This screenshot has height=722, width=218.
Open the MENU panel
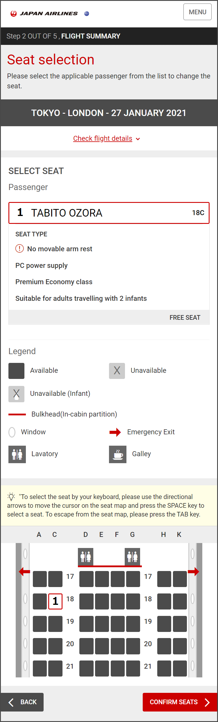pyautogui.click(x=197, y=12)
